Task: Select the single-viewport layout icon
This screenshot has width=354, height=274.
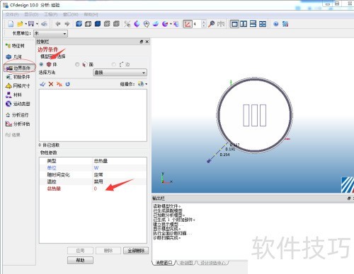Action: click(234, 24)
